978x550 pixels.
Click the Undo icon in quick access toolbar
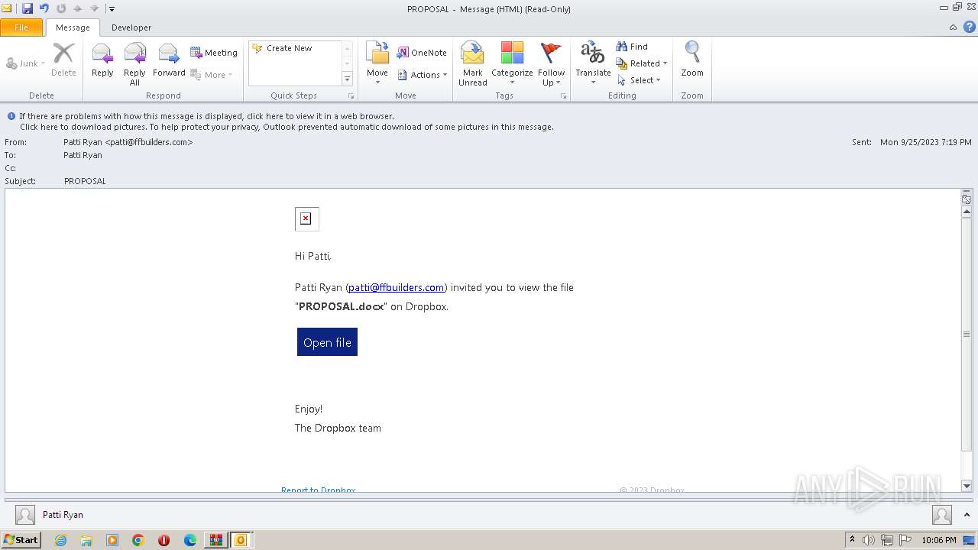tap(44, 8)
